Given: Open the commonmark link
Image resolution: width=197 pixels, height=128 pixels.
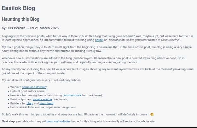Looking at the screenshot, I should click(x=72, y=95).
